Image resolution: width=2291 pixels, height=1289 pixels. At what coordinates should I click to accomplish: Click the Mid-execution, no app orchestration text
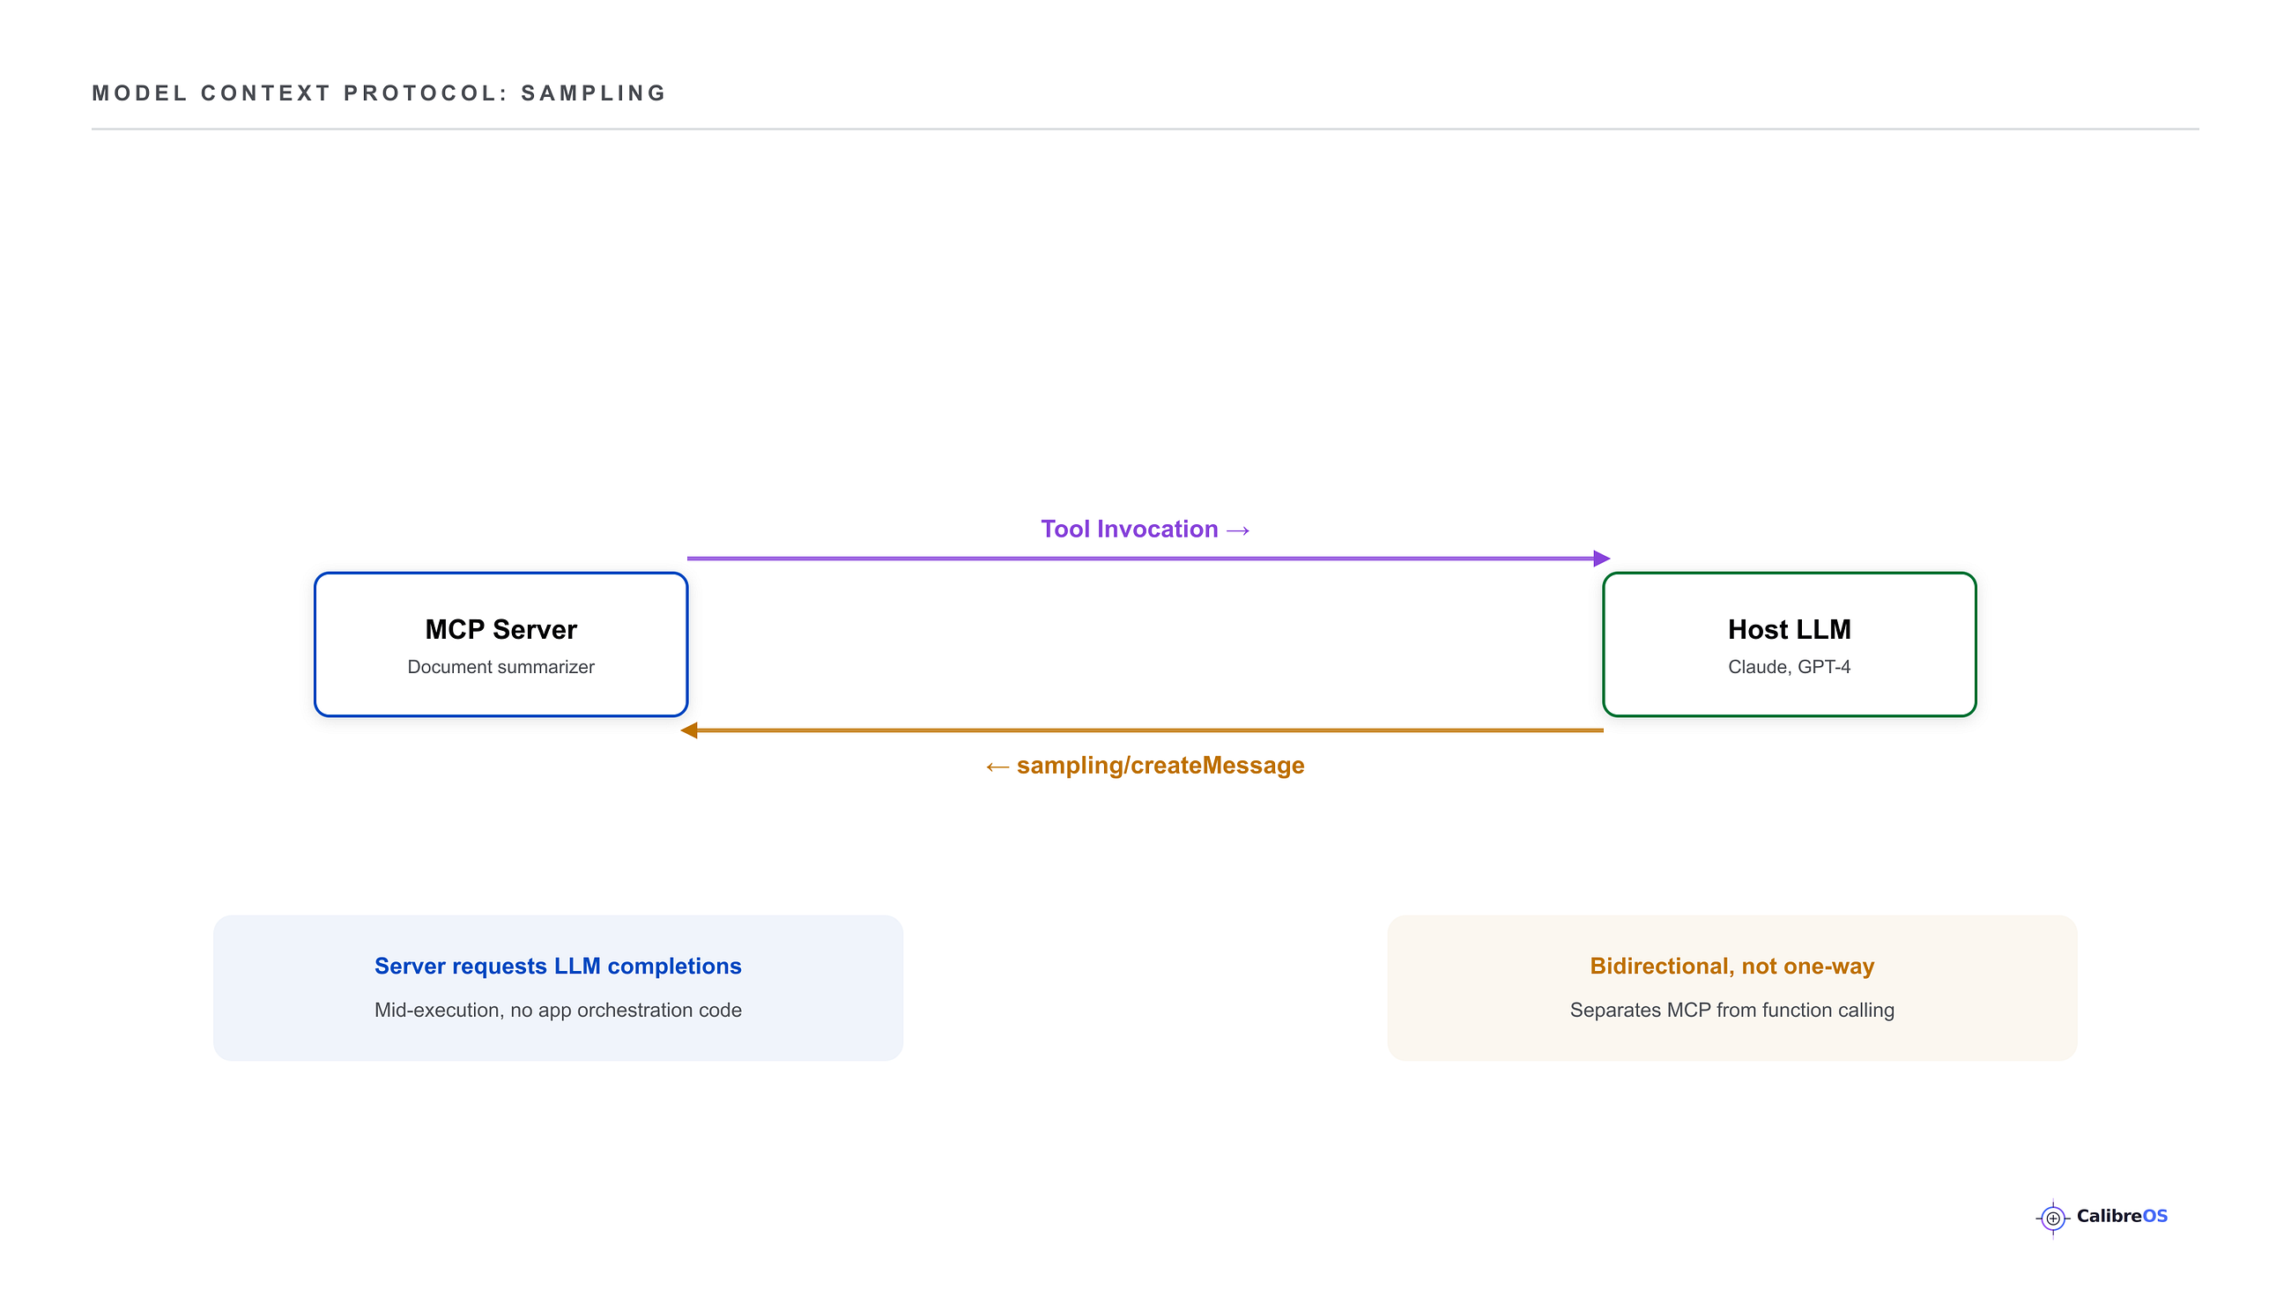pos(559,1011)
